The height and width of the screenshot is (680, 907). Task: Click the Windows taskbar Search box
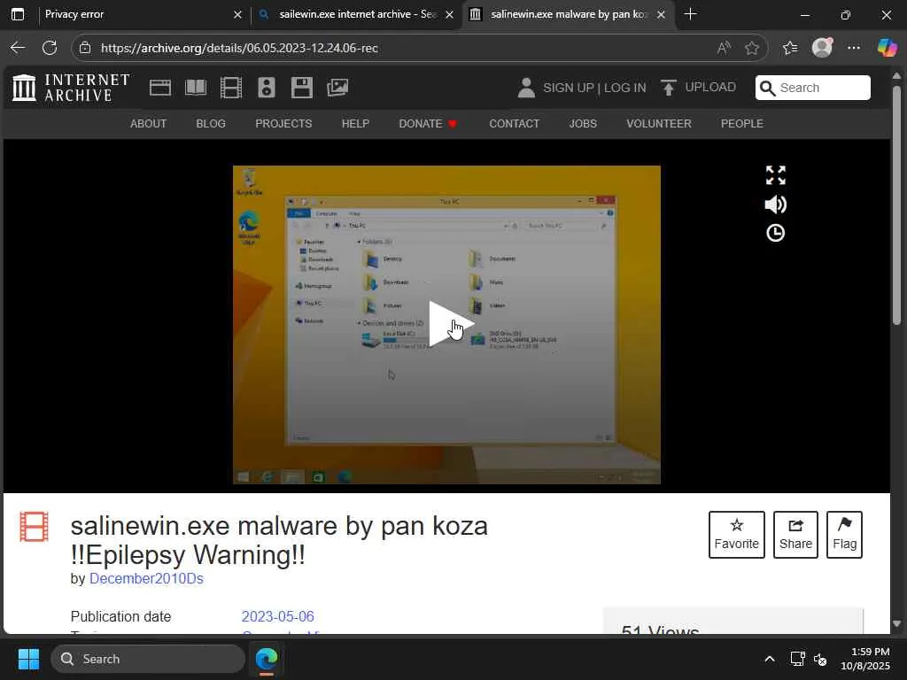148,659
